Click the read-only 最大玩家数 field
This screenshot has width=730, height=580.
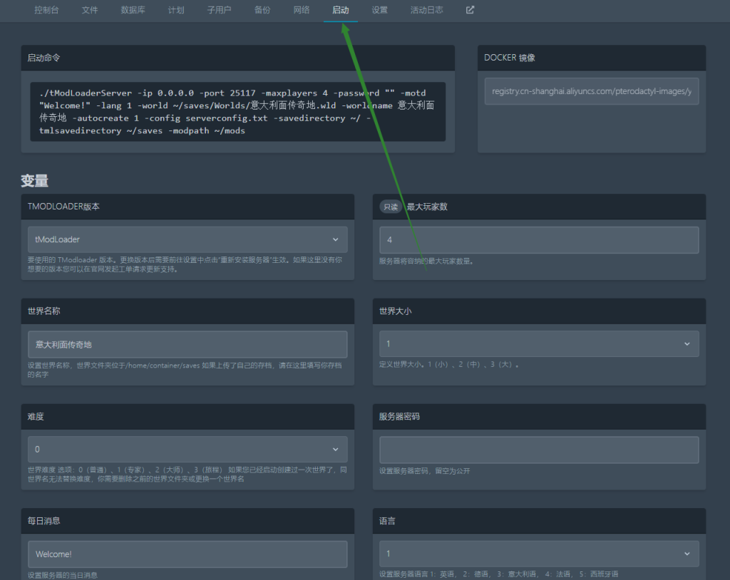tap(539, 240)
